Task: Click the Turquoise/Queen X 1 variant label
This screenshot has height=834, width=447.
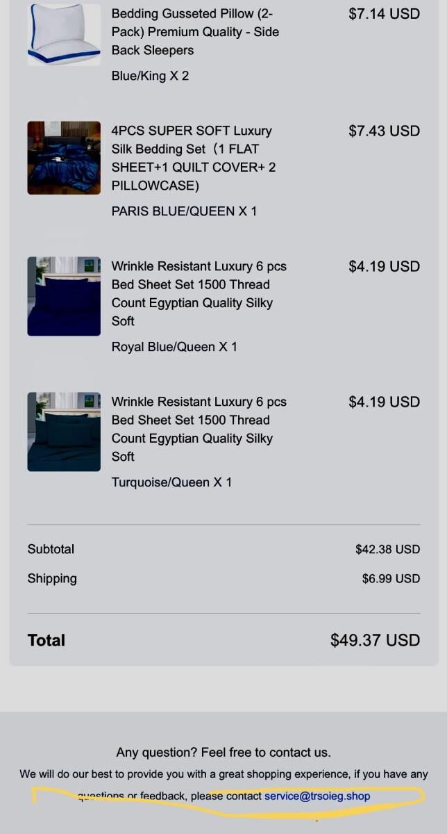Action: click(171, 482)
